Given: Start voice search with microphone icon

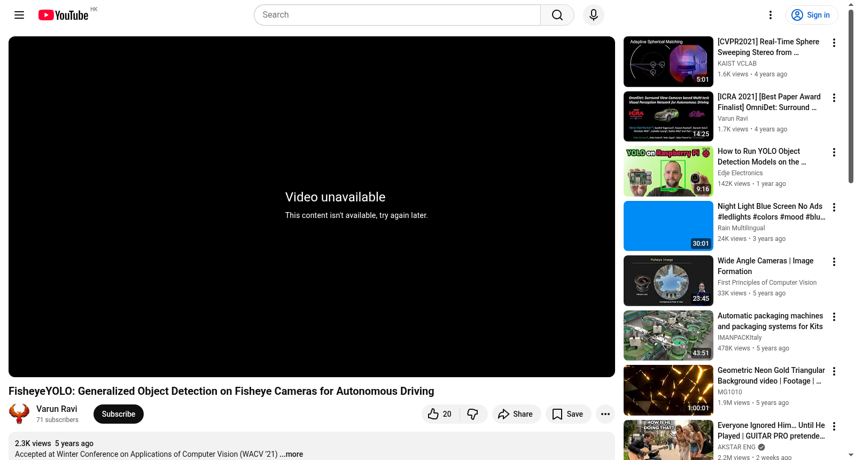Looking at the screenshot, I should click(594, 15).
